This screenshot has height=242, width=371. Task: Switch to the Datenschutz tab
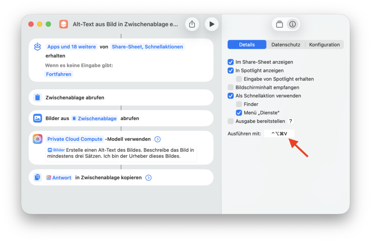pyautogui.click(x=285, y=45)
